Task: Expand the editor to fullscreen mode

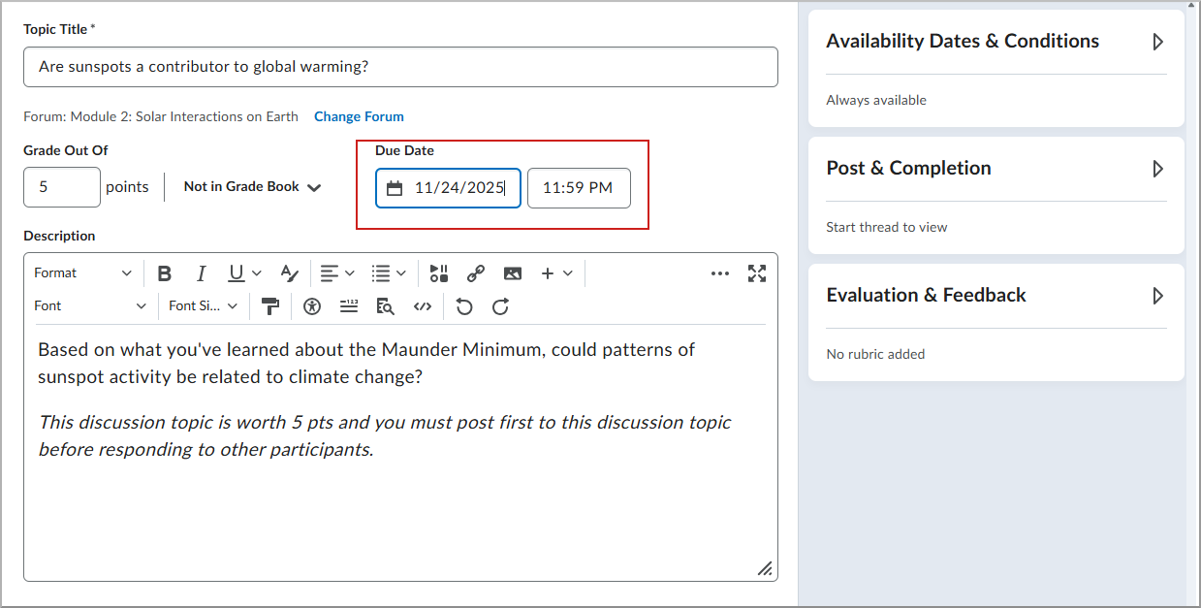Action: (757, 272)
